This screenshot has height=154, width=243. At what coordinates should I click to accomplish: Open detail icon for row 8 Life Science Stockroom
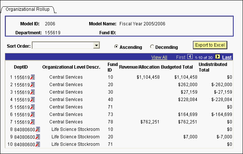(38, 129)
